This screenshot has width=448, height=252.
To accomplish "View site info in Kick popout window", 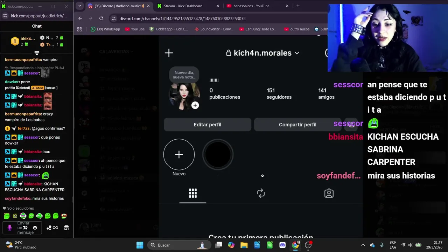I will pos(5,16).
